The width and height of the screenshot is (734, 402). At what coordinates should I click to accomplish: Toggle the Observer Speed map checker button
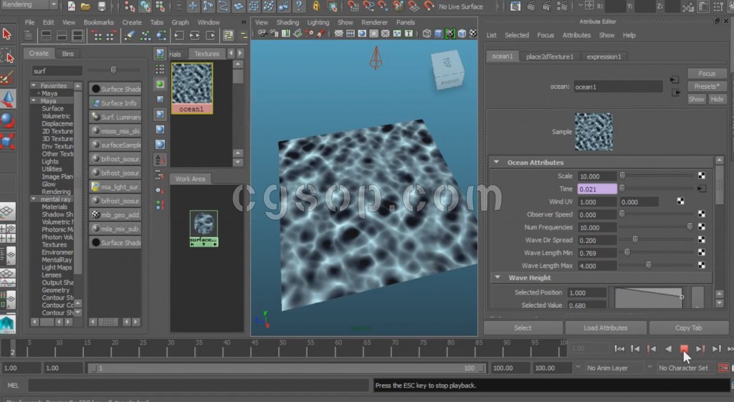[x=701, y=214]
